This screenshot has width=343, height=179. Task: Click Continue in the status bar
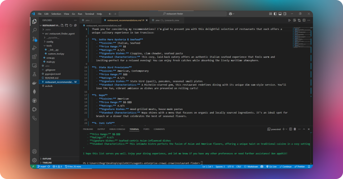[285, 167]
